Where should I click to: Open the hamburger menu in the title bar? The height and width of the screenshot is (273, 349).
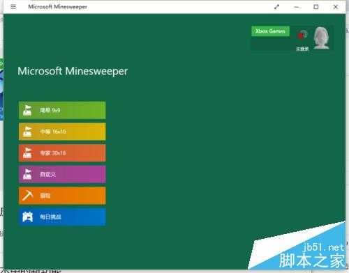coord(13,7)
